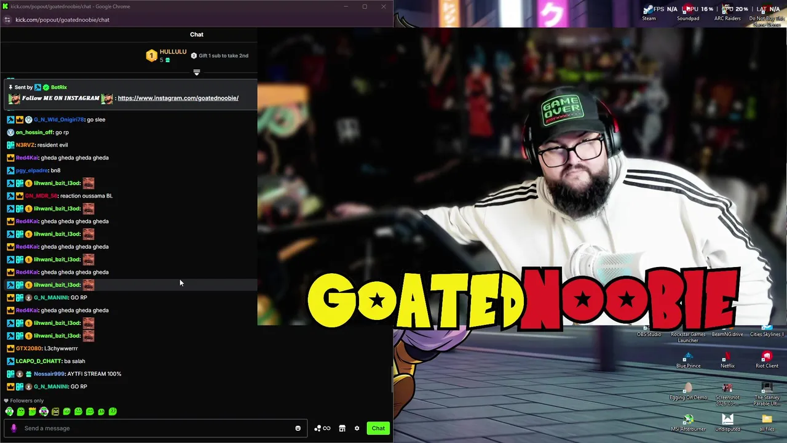Open Nossair999 username in chat

coord(49,374)
